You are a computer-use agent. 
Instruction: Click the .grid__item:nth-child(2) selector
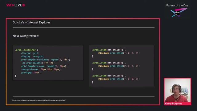pos(109,63)
